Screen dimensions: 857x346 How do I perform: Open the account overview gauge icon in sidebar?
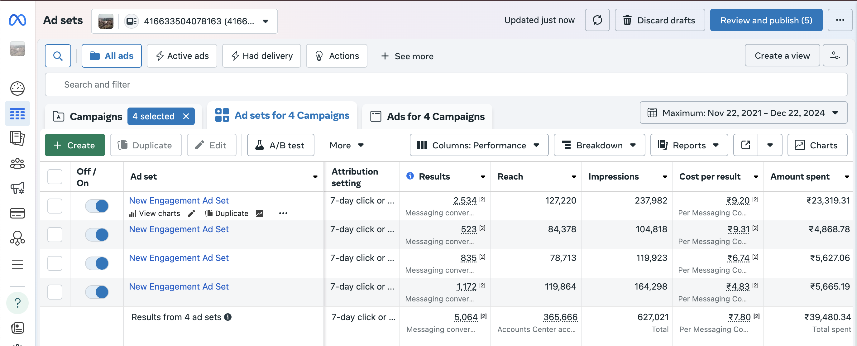pos(17,89)
